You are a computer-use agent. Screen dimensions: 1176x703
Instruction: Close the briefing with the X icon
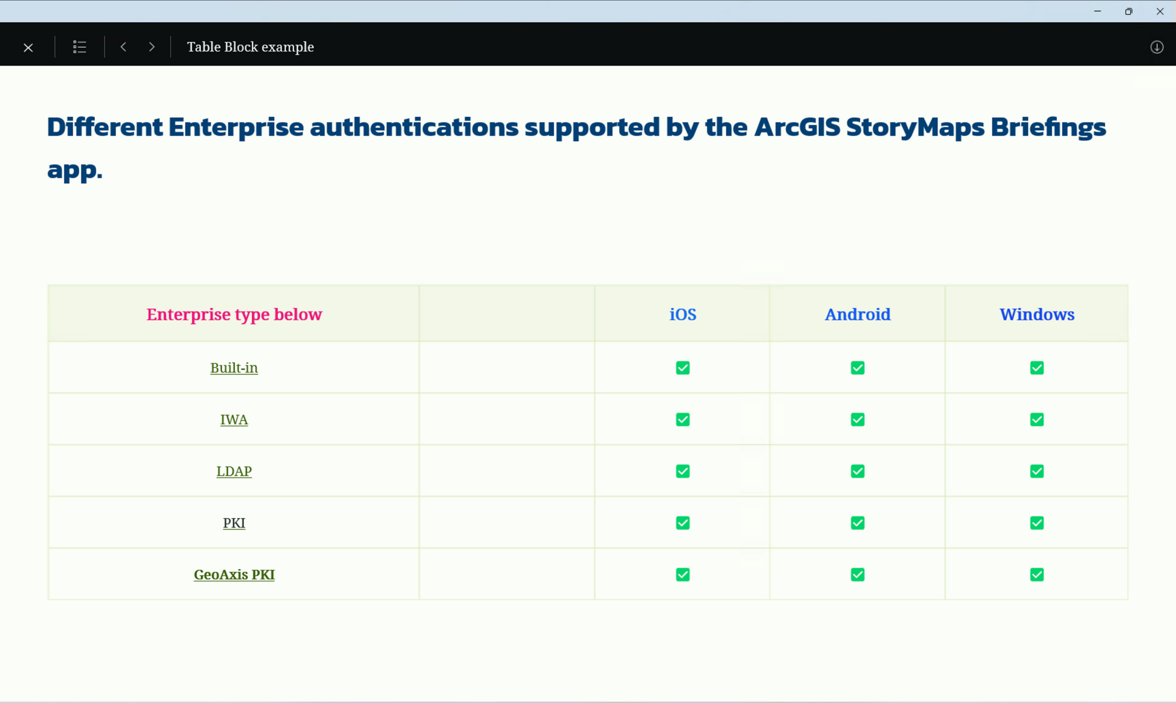28,47
